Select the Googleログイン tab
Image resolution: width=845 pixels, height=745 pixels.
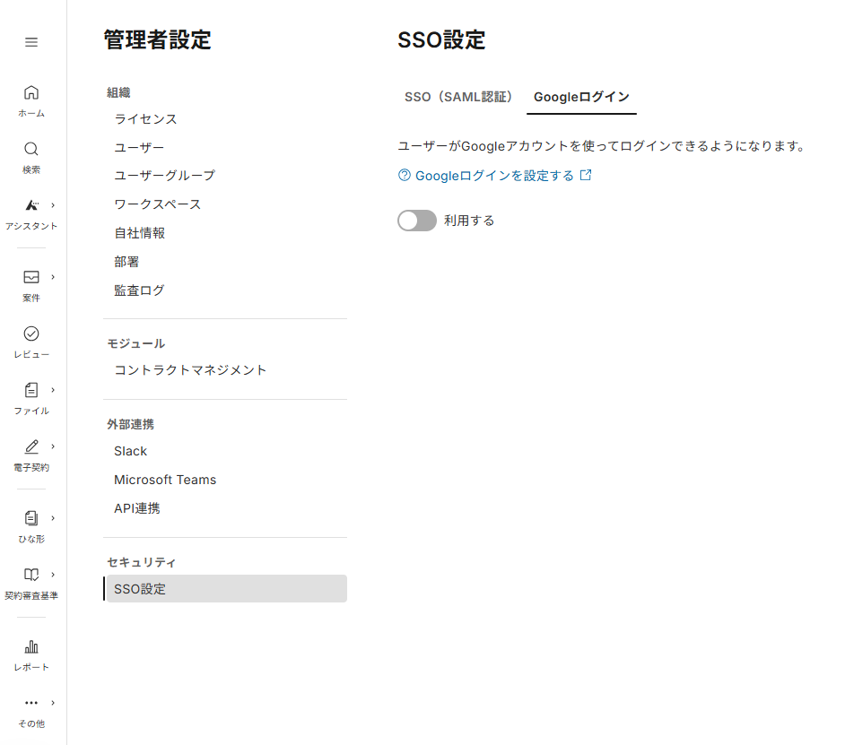click(581, 97)
